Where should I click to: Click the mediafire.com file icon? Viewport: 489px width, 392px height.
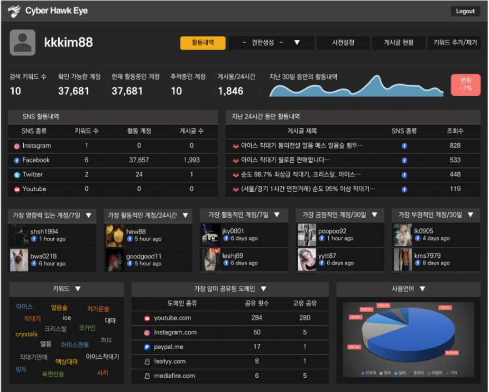coord(147,376)
